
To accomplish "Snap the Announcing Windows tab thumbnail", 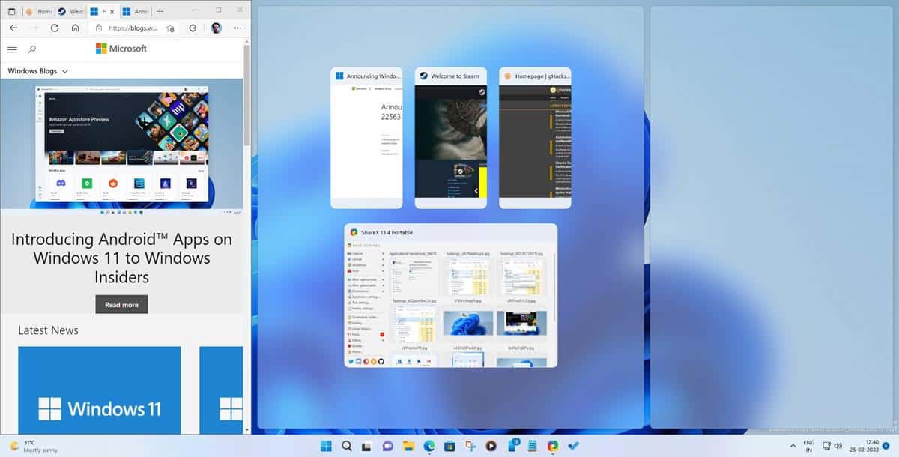I will 366,138.
